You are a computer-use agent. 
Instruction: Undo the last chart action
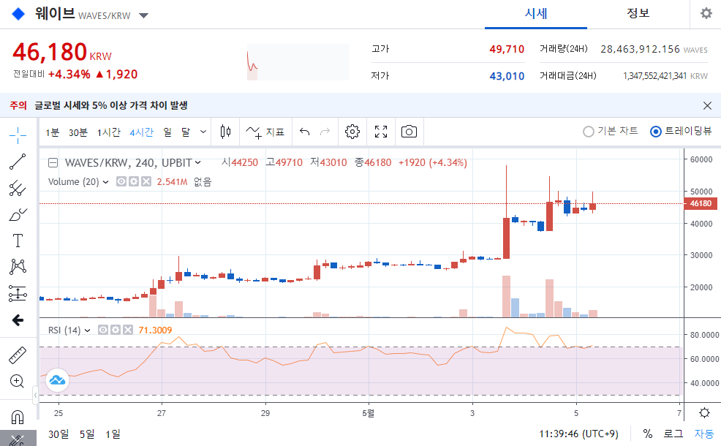pyautogui.click(x=304, y=132)
